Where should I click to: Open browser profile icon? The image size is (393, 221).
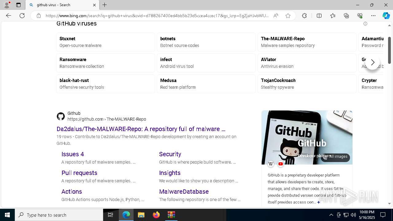(x=7, y=5)
